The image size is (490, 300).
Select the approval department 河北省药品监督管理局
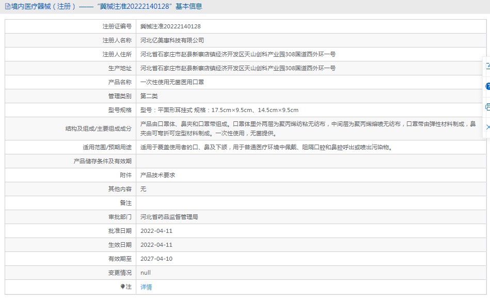click(169, 217)
